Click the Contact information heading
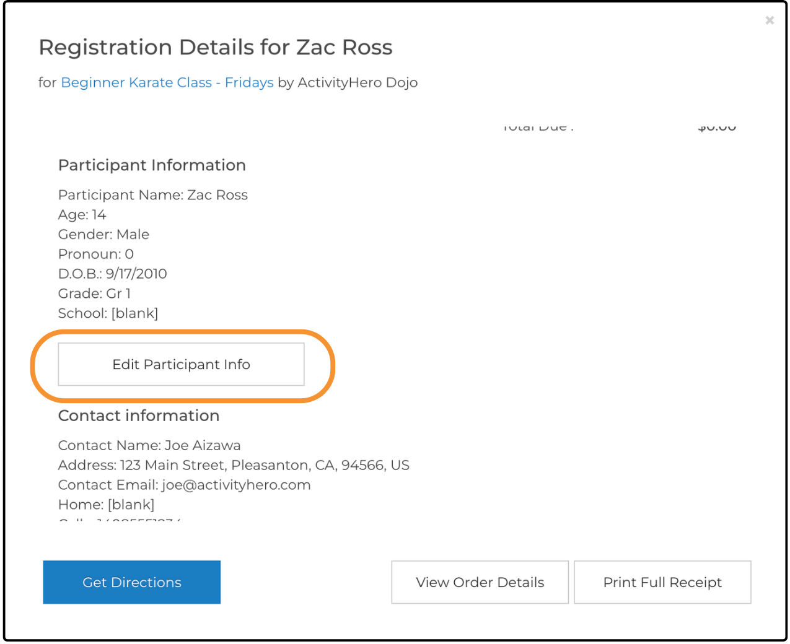This screenshot has height=644, width=790. [x=139, y=416]
